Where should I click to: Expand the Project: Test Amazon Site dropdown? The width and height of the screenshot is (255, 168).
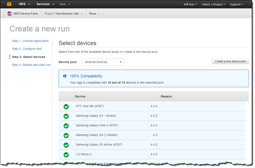pyautogui.click(x=64, y=14)
